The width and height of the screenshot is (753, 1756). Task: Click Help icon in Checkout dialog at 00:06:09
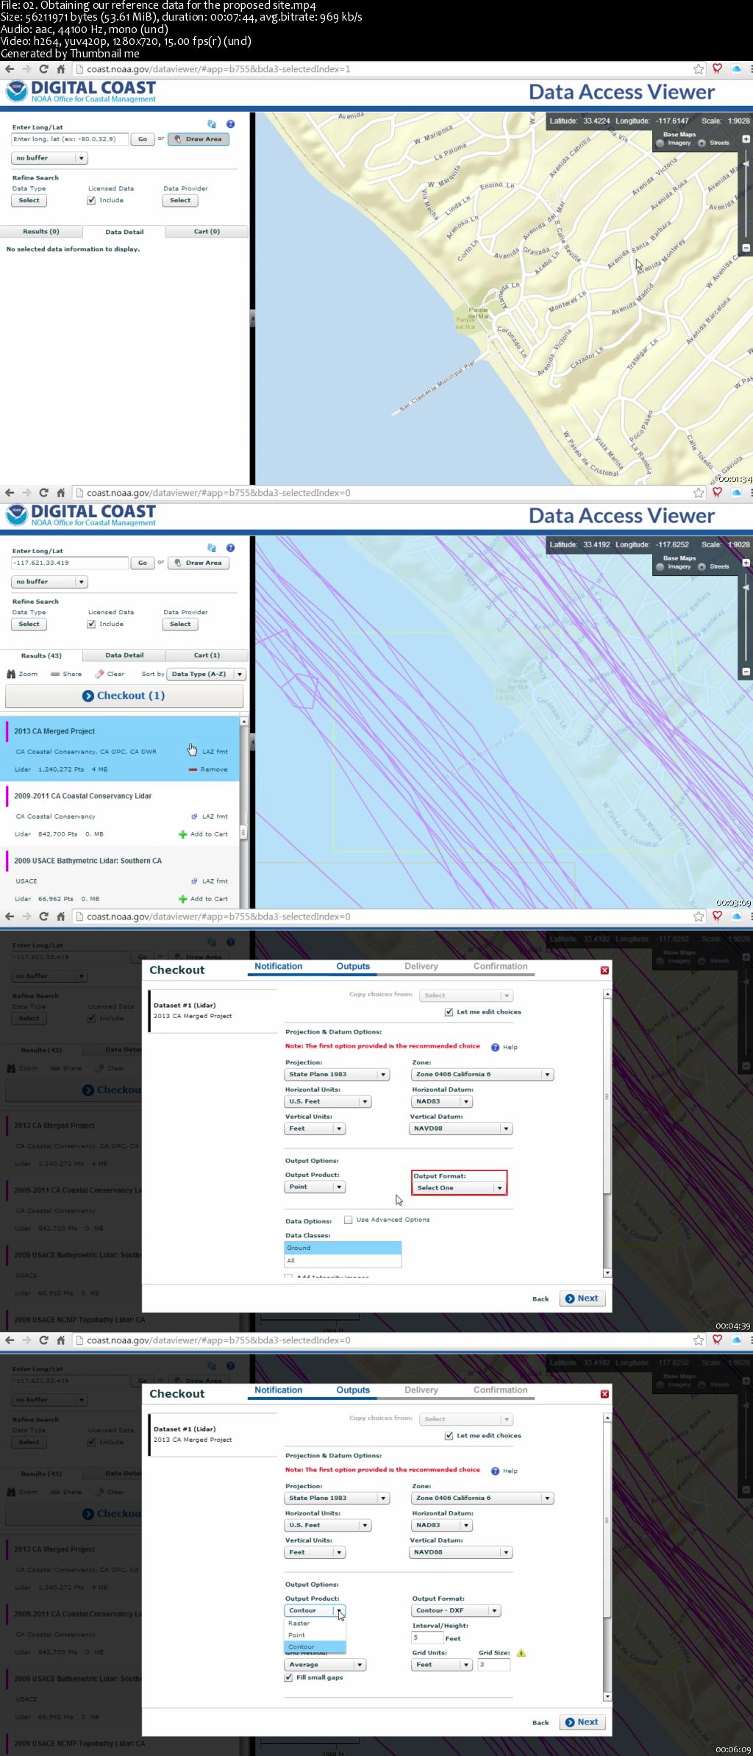(x=495, y=1471)
